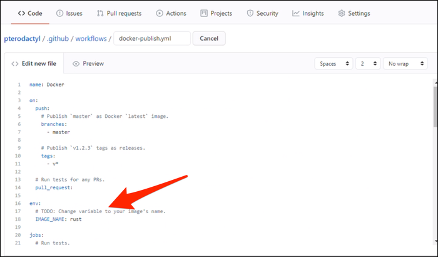Viewport: 438px width, 257px height.
Task: Go to the Issues tab
Action: click(x=69, y=13)
